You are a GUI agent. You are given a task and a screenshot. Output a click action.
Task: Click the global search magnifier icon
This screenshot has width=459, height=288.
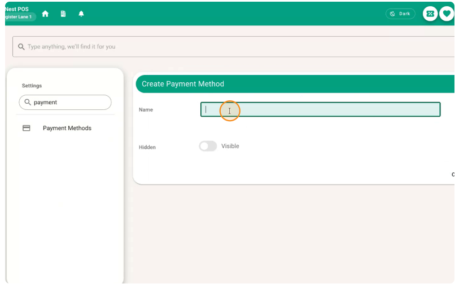(x=21, y=47)
